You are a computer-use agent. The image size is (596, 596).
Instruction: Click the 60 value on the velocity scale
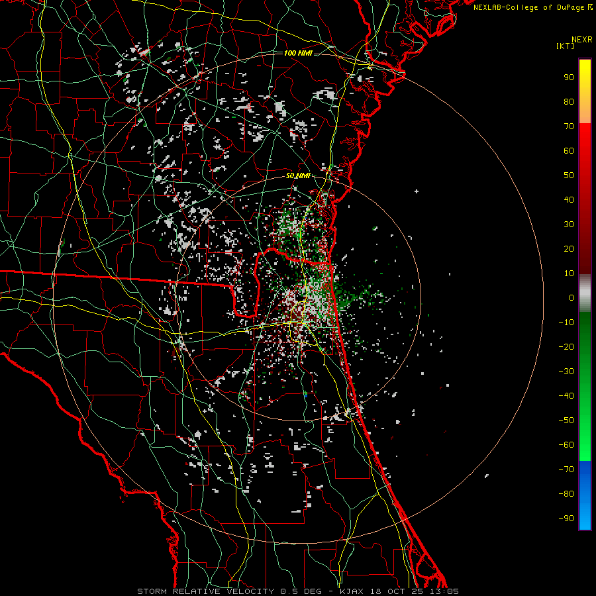point(569,151)
